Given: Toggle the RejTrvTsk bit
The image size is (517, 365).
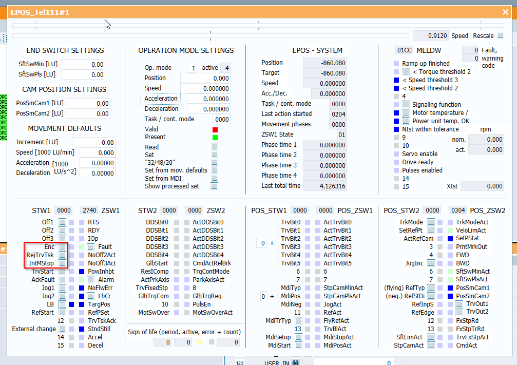Looking at the screenshot, I should (62, 255).
